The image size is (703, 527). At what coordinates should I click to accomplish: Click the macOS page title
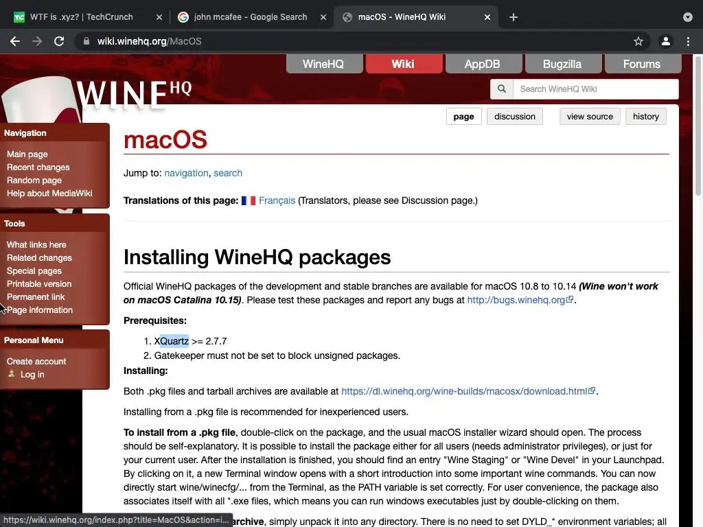pyautogui.click(x=165, y=140)
